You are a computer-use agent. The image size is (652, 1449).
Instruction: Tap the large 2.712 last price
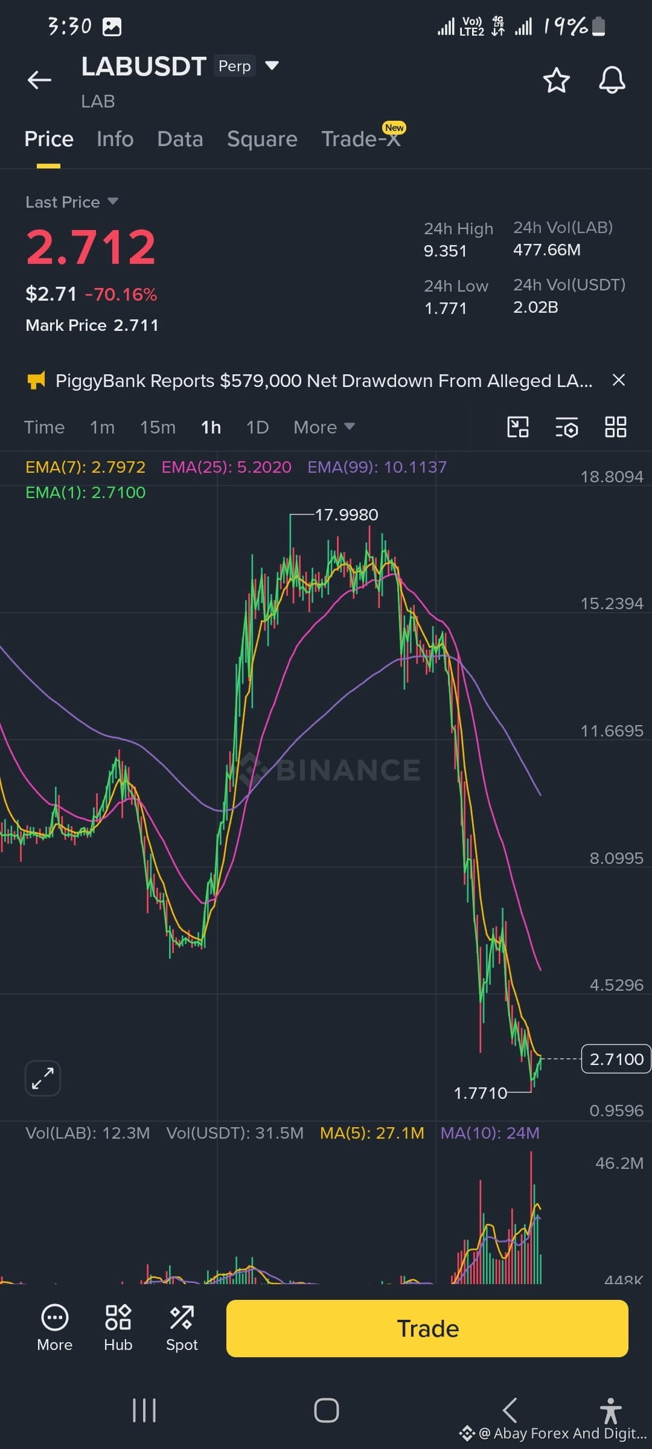91,247
